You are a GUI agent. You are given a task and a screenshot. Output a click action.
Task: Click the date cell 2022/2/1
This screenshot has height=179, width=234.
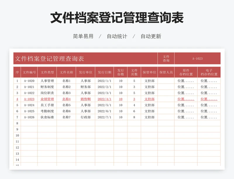click(104, 87)
